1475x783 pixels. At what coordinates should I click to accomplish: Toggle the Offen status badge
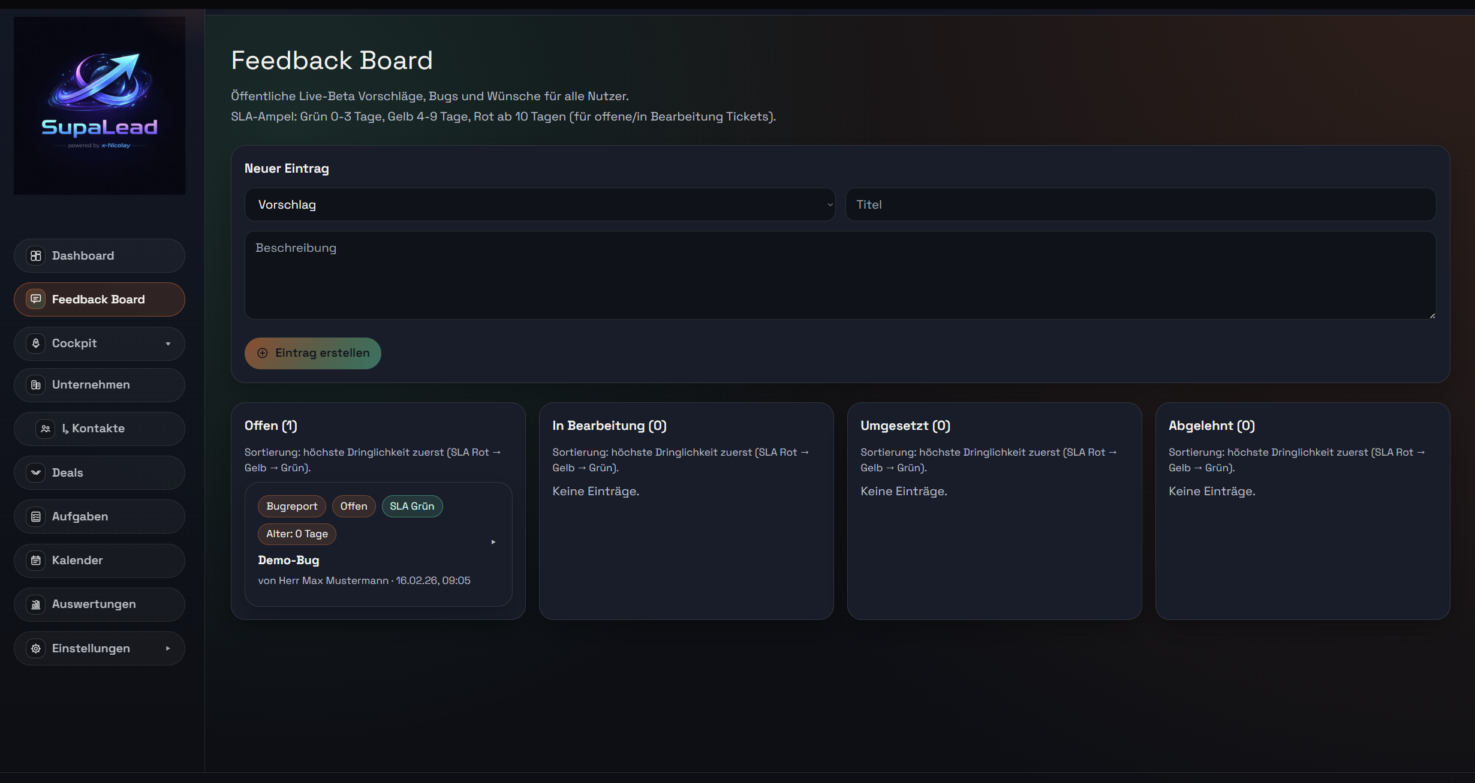point(354,506)
